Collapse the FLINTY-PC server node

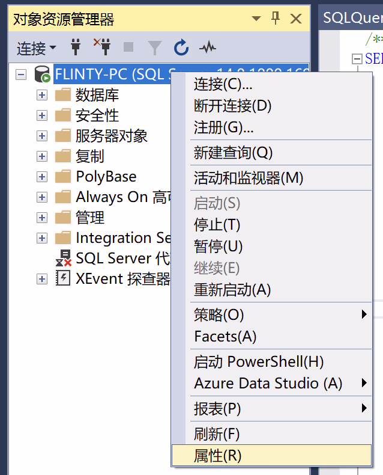(22, 75)
